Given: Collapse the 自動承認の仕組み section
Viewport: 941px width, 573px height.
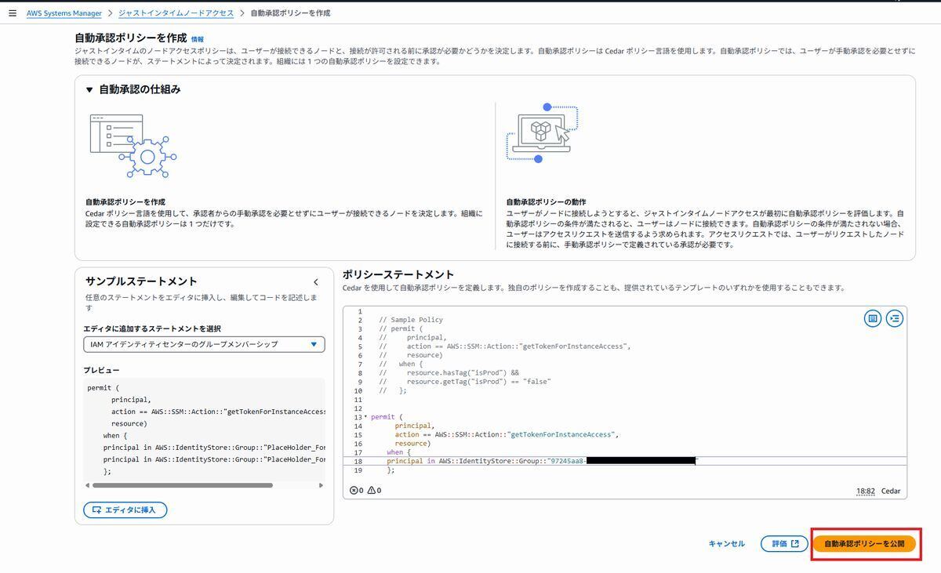Looking at the screenshot, I should [x=89, y=89].
